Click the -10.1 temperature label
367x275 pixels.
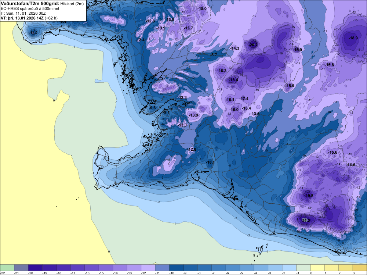210,162
